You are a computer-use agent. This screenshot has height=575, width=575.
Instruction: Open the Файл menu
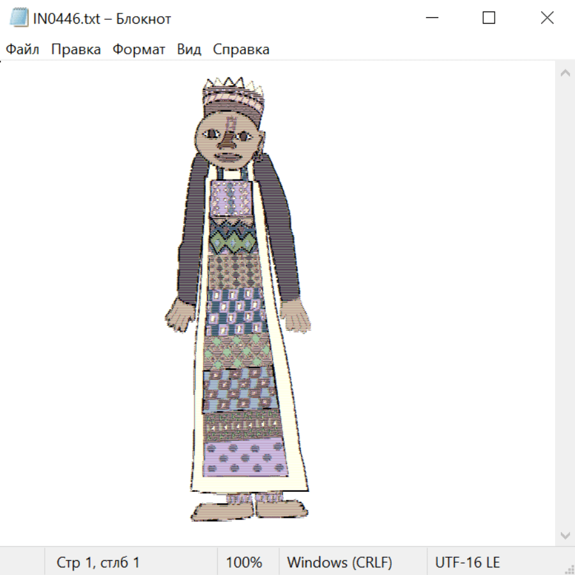click(x=23, y=50)
